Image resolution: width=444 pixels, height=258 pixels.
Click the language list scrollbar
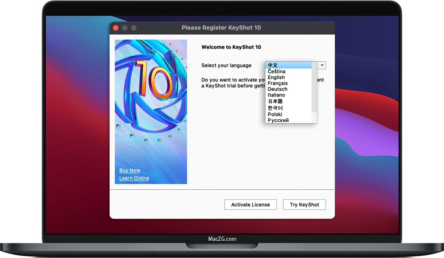point(314,88)
